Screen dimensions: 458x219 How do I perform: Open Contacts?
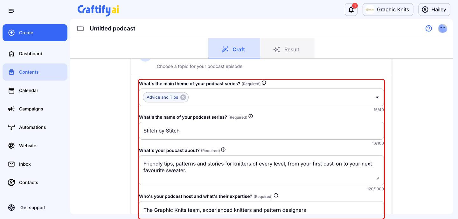click(x=35, y=182)
